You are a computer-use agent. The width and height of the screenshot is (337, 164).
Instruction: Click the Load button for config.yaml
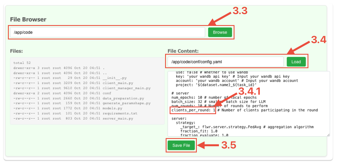click(296, 62)
